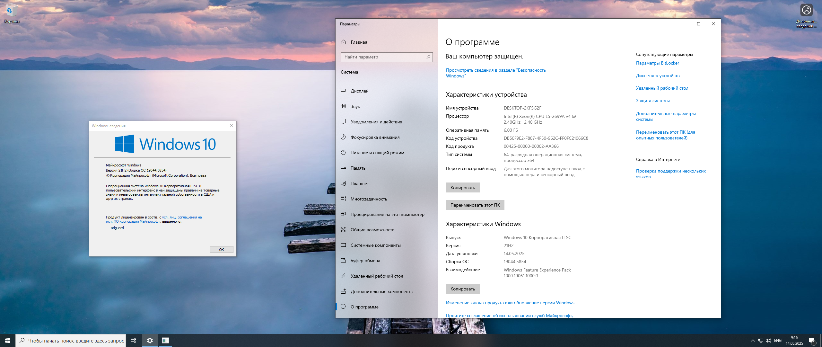The width and height of the screenshot is (822, 347).
Task: Click OK in Windows: сведения dialog
Action: point(222,250)
